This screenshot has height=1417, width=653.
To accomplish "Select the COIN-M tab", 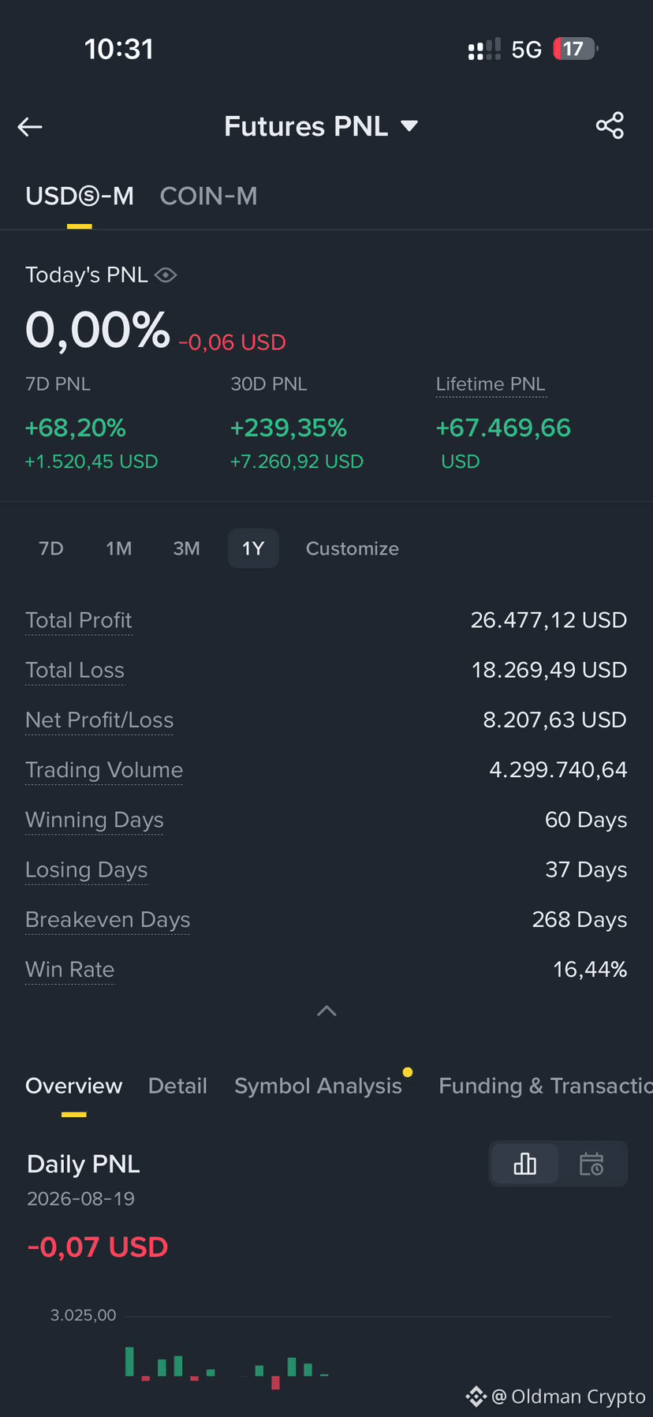I will tap(208, 196).
